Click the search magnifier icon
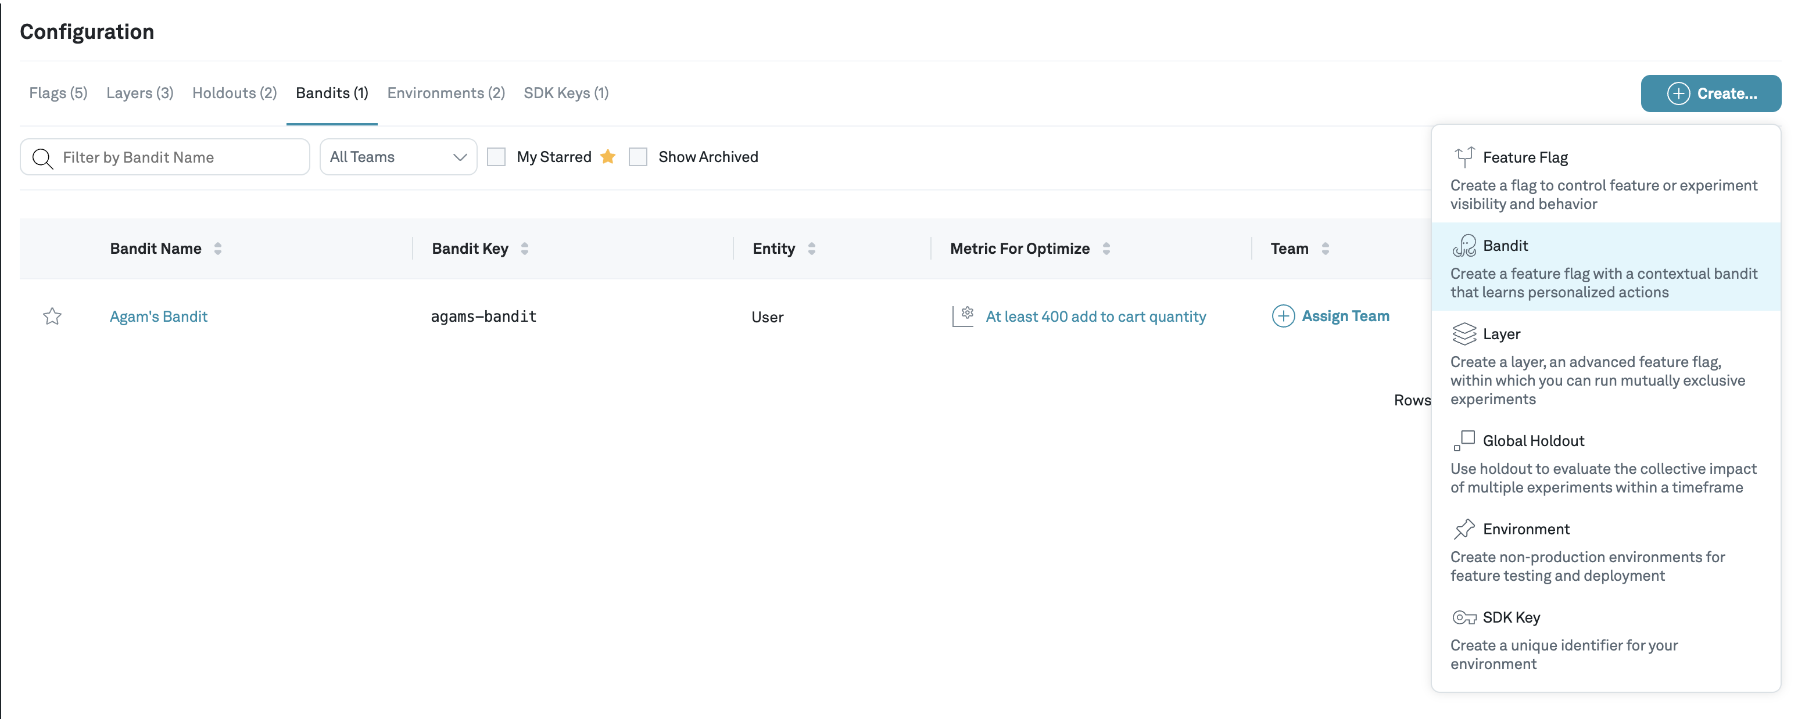Image resolution: width=1798 pixels, height=719 pixels. coord(42,157)
